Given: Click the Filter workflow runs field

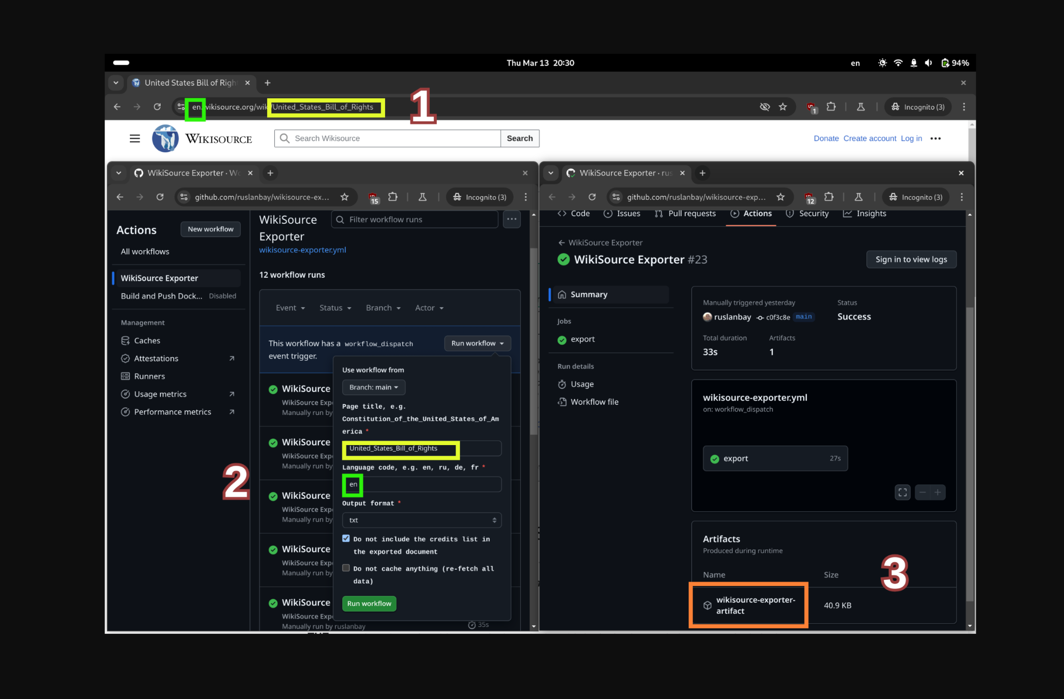Looking at the screenshot, I should coord(415,219).
